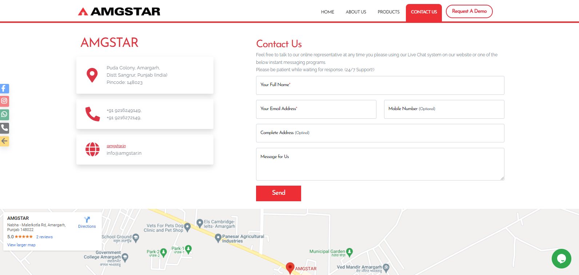Screen dimensions: 579x275
Task: Select Els Cambridge Ielts map pin
Action: tap(200, 223)
